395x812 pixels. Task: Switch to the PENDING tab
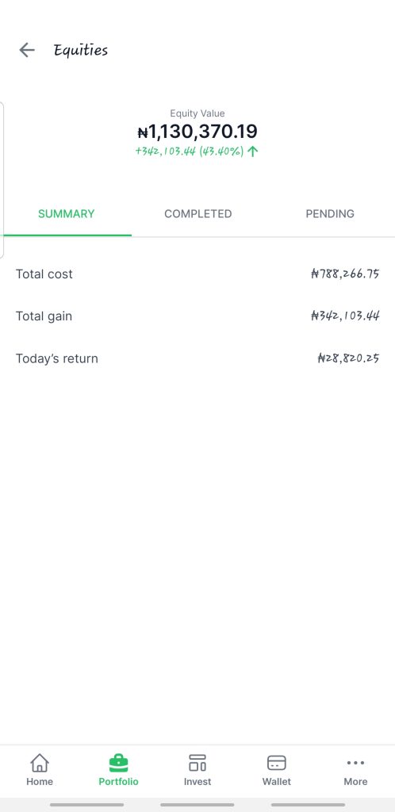[x=330, y=214]
